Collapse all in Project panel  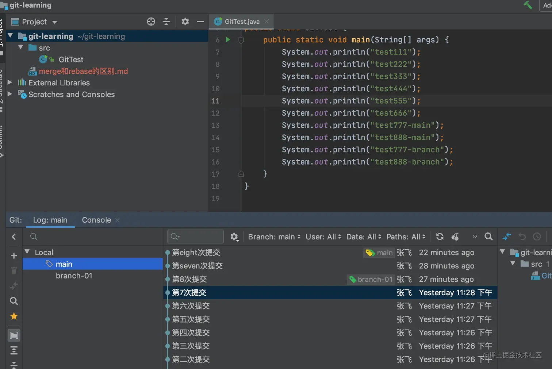pos(166,22)
